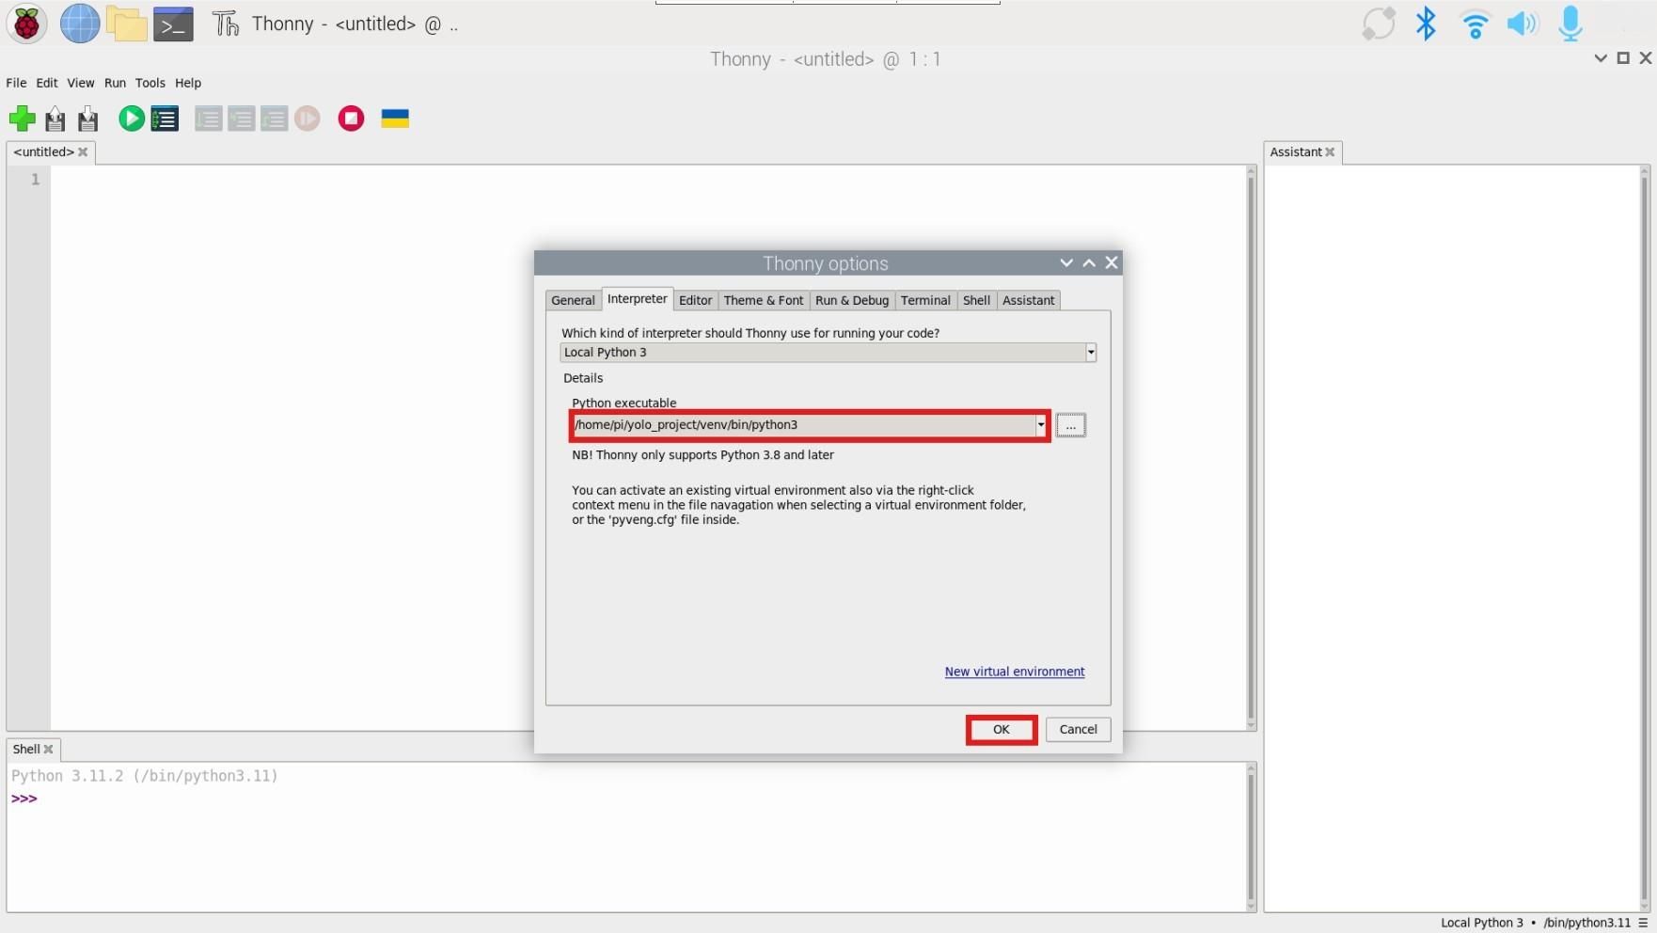The height and width of the screenshot is (933, 1657).
Task: Click the update sync tray icon
Action: point(1378,24)
